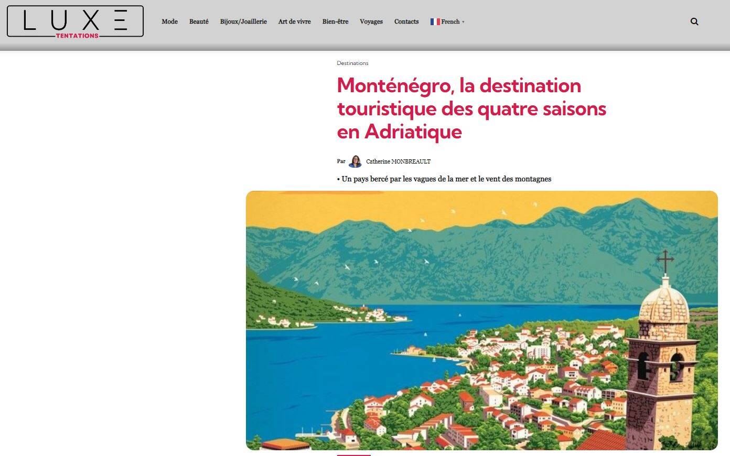This screenshot has height=456, width=730.
Task: Click the church bell tower in illustration
Action: pyautogui.click(x=662, y=356)
